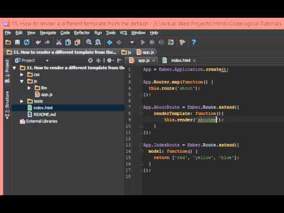Click the Synchronize toolbar icon
Image resolution: width=284 pixels, height=213 pixels.
click(27, 42)
